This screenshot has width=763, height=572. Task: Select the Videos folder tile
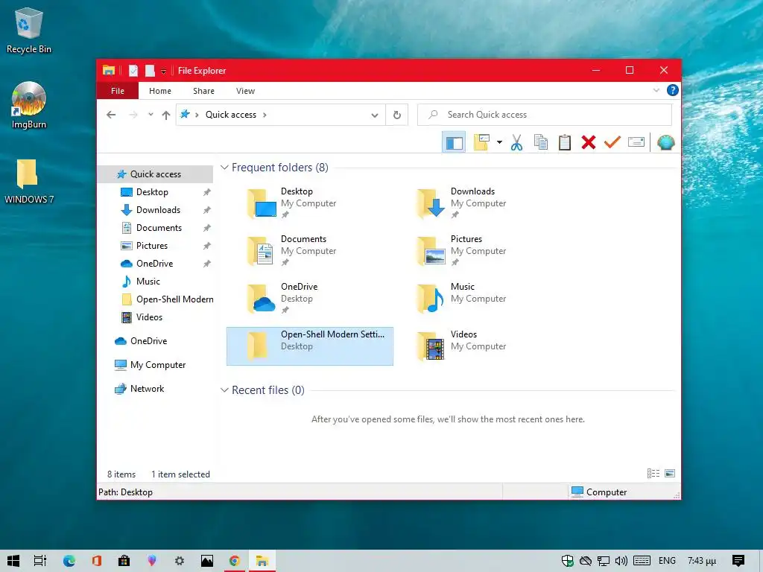click(479, 346)
